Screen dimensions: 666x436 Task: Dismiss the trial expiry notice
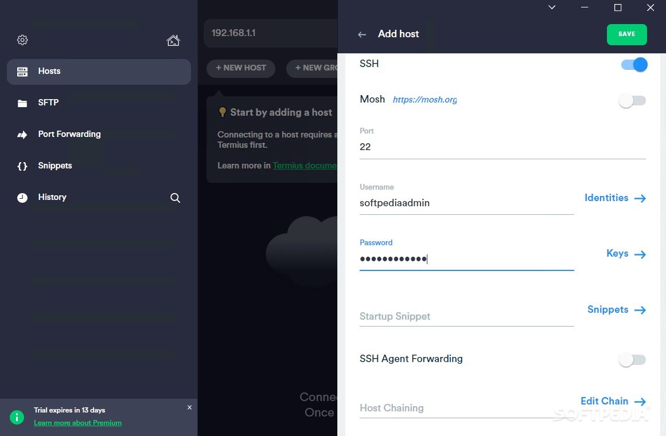point(189,407)
